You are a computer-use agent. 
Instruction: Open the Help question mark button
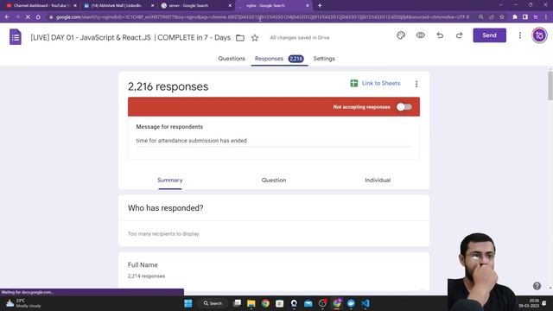pyautogui.click(x=537, y=286)
